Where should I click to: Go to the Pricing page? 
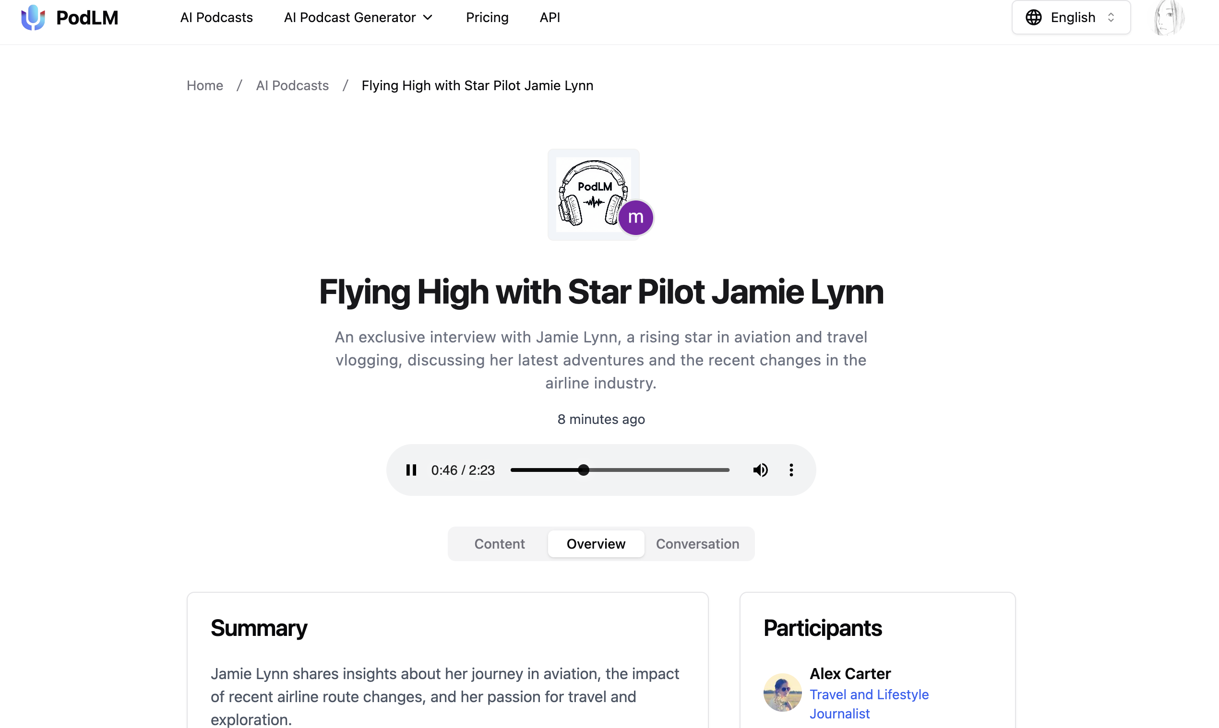(x=487, y=18)
